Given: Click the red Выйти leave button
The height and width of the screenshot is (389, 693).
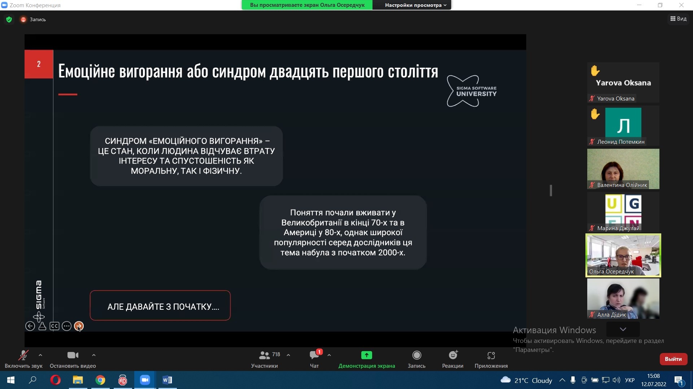Looking at the screenshot, I should pos(673,359).
